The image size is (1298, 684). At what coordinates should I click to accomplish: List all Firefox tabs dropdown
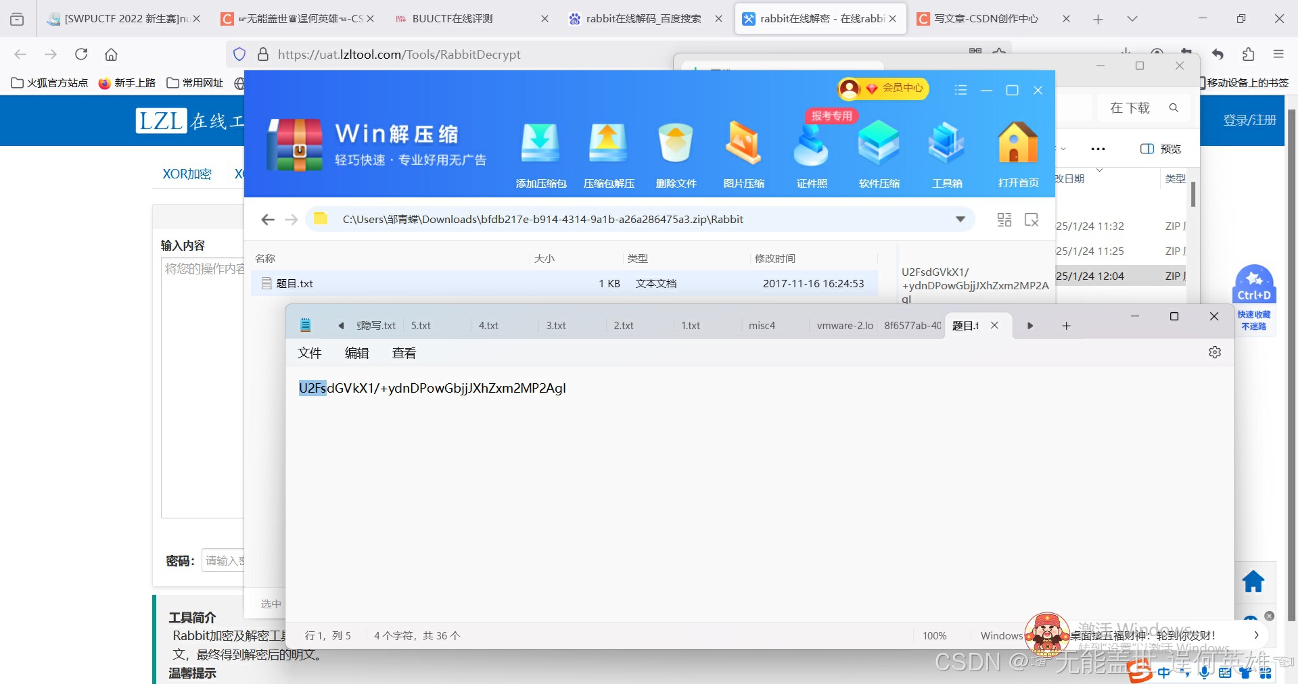(1132, 19)
